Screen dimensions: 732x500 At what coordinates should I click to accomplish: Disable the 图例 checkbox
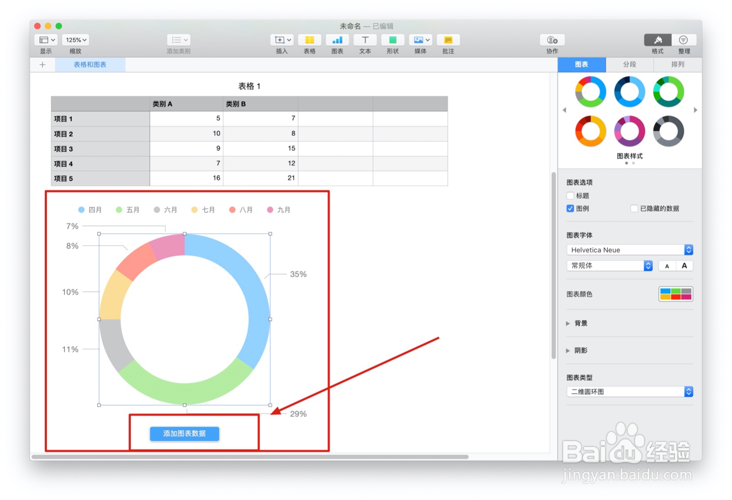pos(570,208)
